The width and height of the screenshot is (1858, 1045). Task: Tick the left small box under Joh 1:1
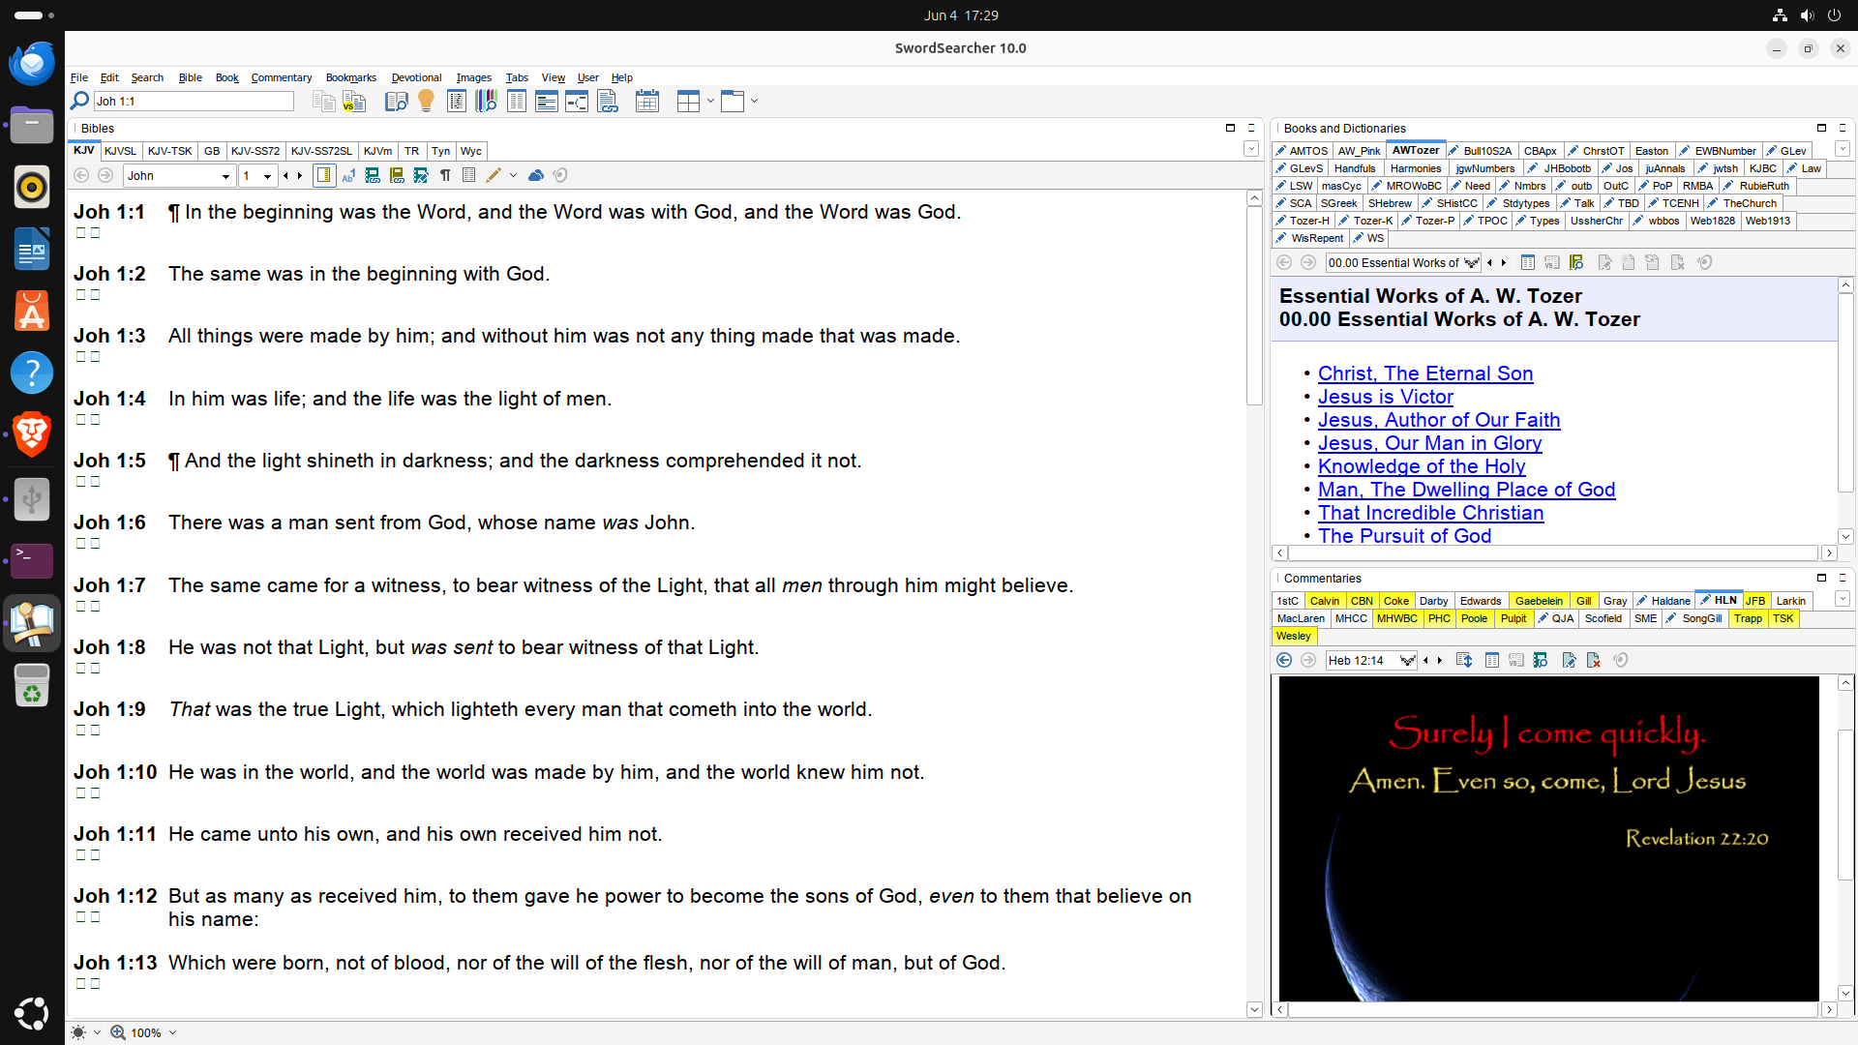tap(81, 232)
